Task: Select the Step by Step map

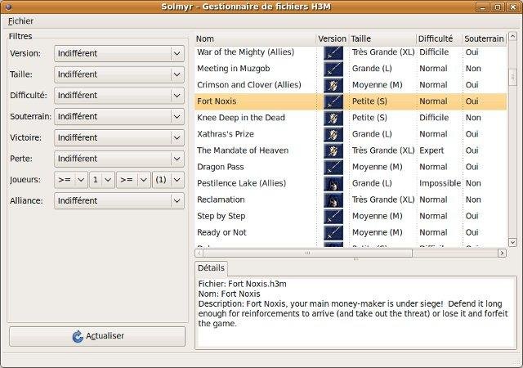Action: pos(221,216)
